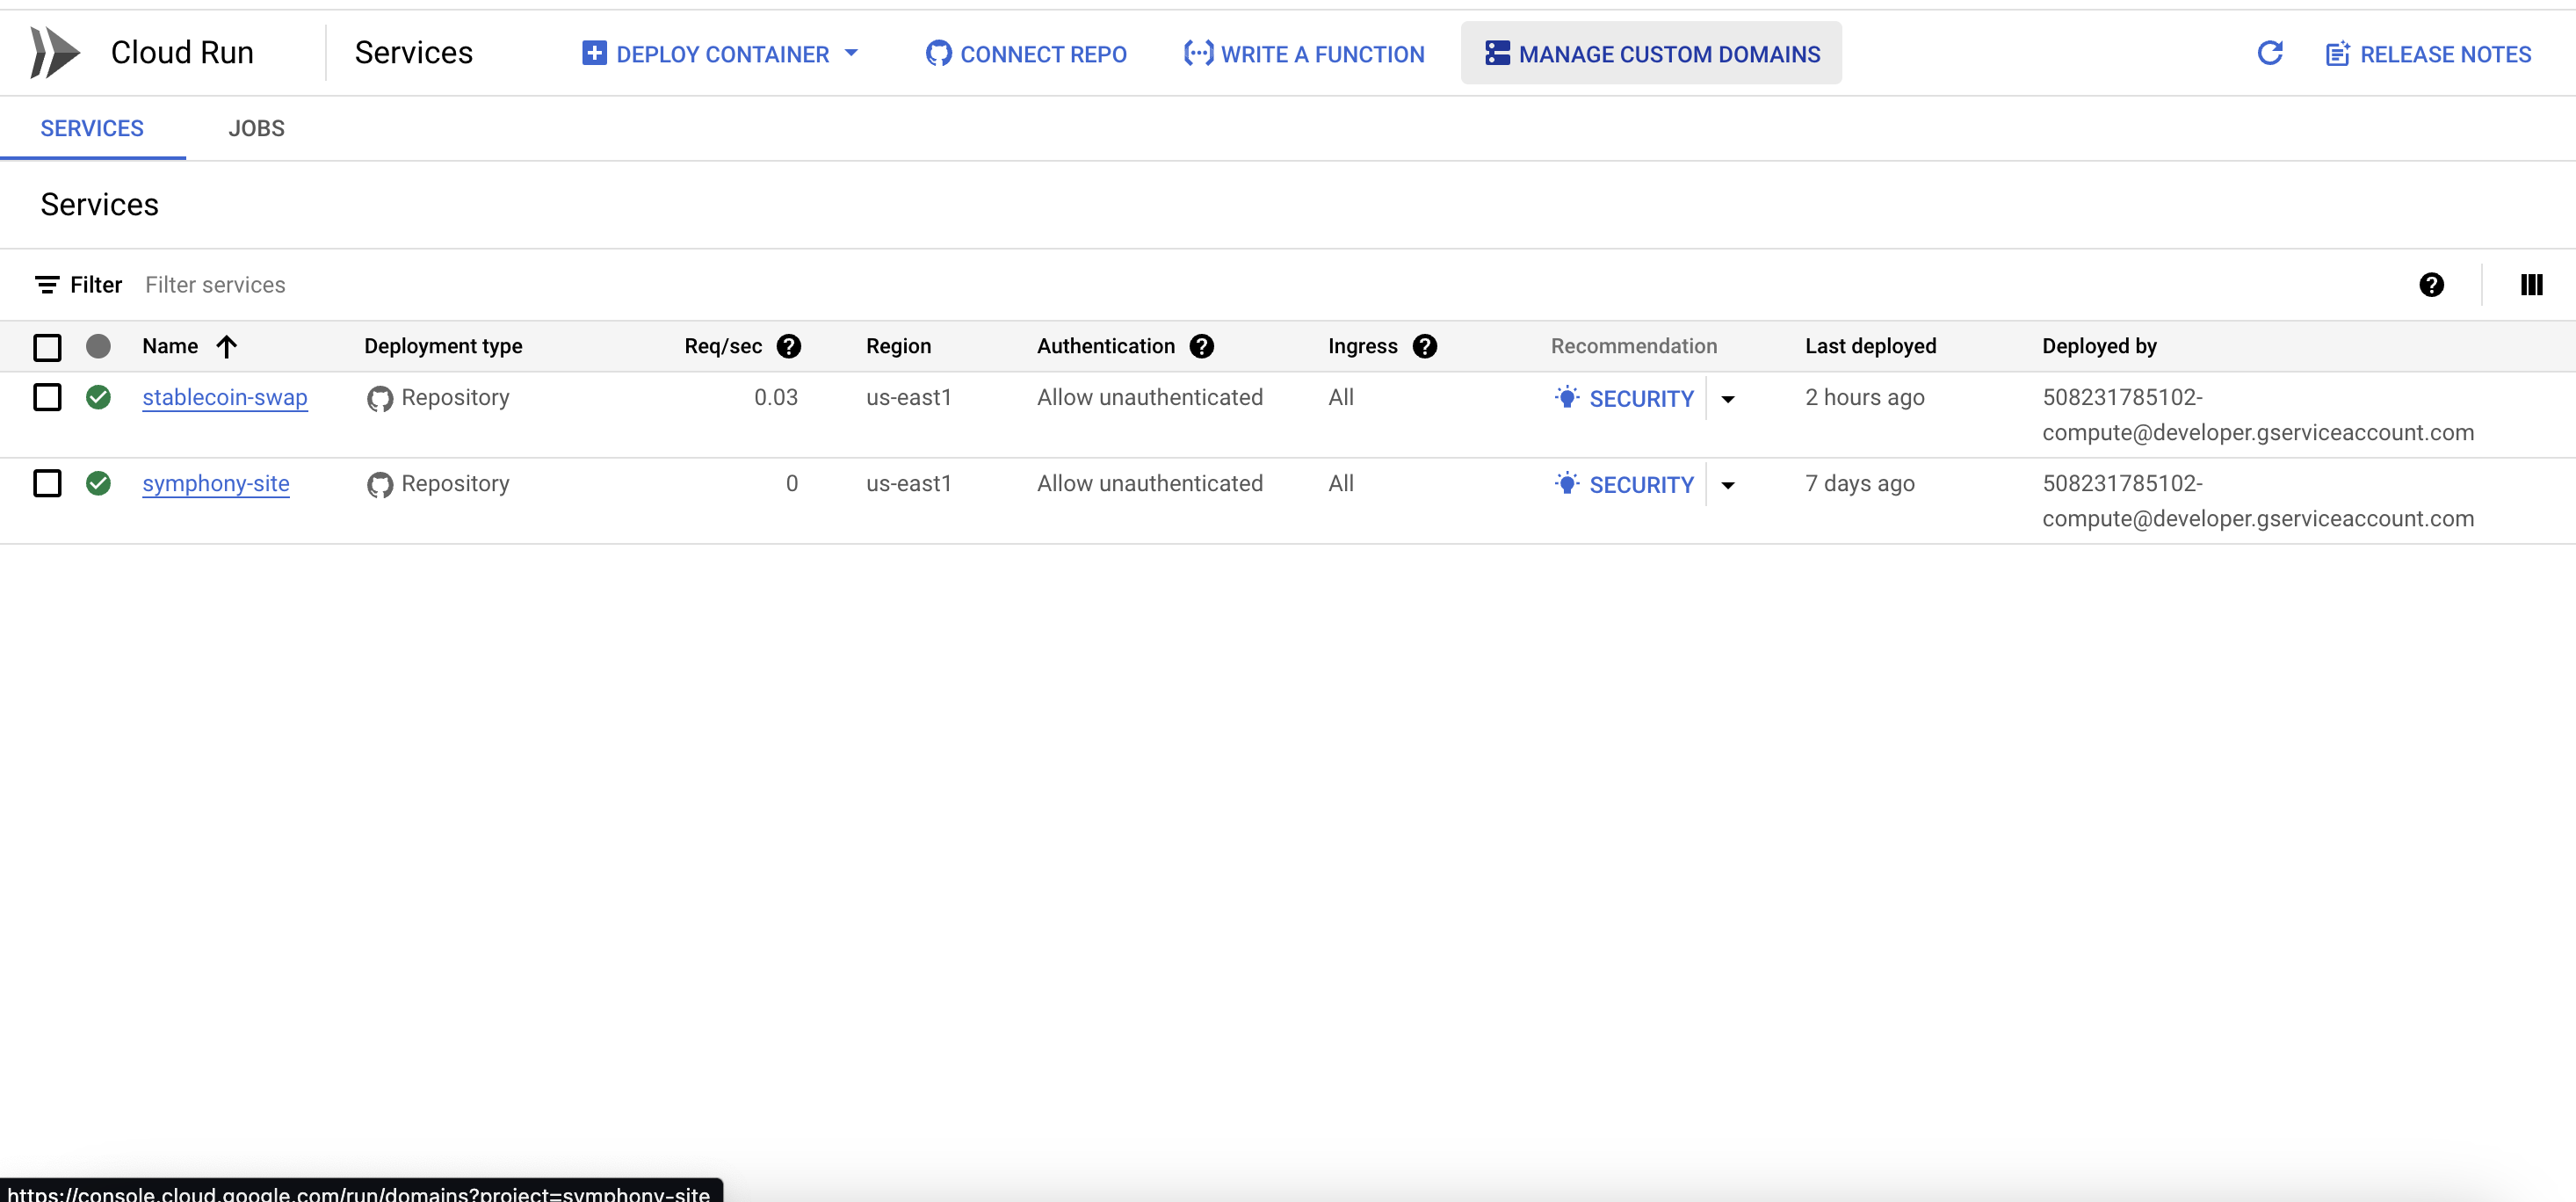Click Req/sec help question mark
The image size is (2576, 1202).
[789, 346]
